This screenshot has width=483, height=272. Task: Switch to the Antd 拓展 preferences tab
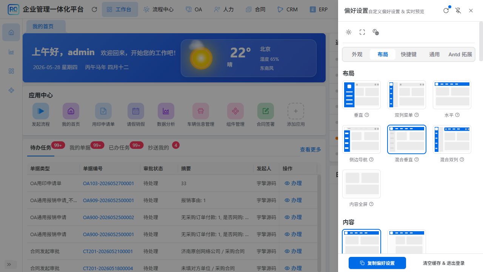tap(460, 54)
